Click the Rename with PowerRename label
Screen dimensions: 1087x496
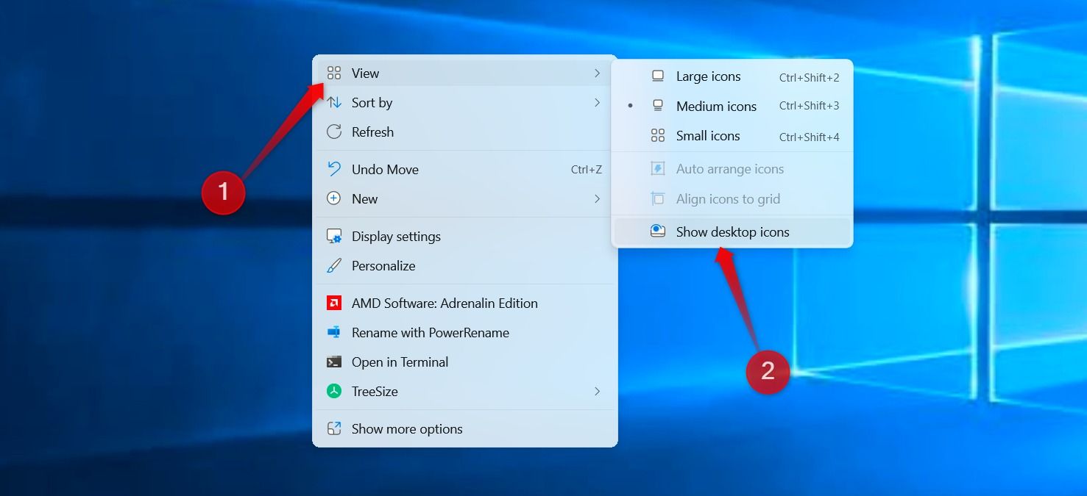[x=430, y=332]
